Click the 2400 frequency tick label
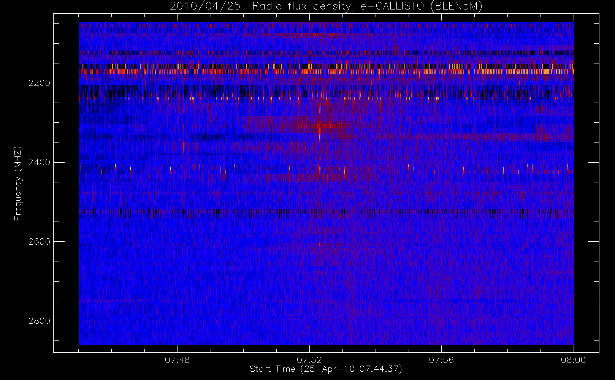Viewport: 615px width, 380px height. [x=39, y=163]
